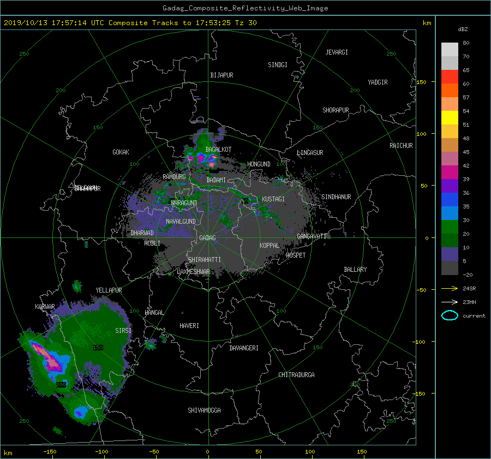491x459 pixels.
Task: Click the light blue 30-35 dBZ swatch
Action: tap(450, 213)
